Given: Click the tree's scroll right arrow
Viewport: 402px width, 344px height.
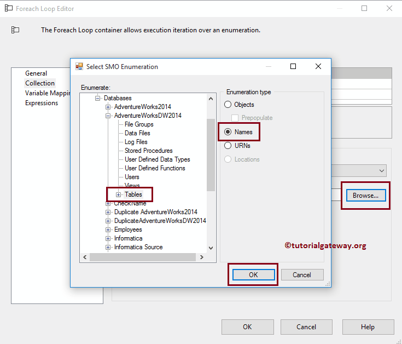Looking at the screenshot, I should coord(202,257).
